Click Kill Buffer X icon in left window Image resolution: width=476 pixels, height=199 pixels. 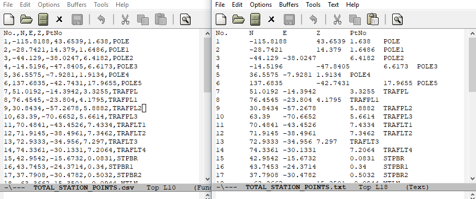[59, 20]
